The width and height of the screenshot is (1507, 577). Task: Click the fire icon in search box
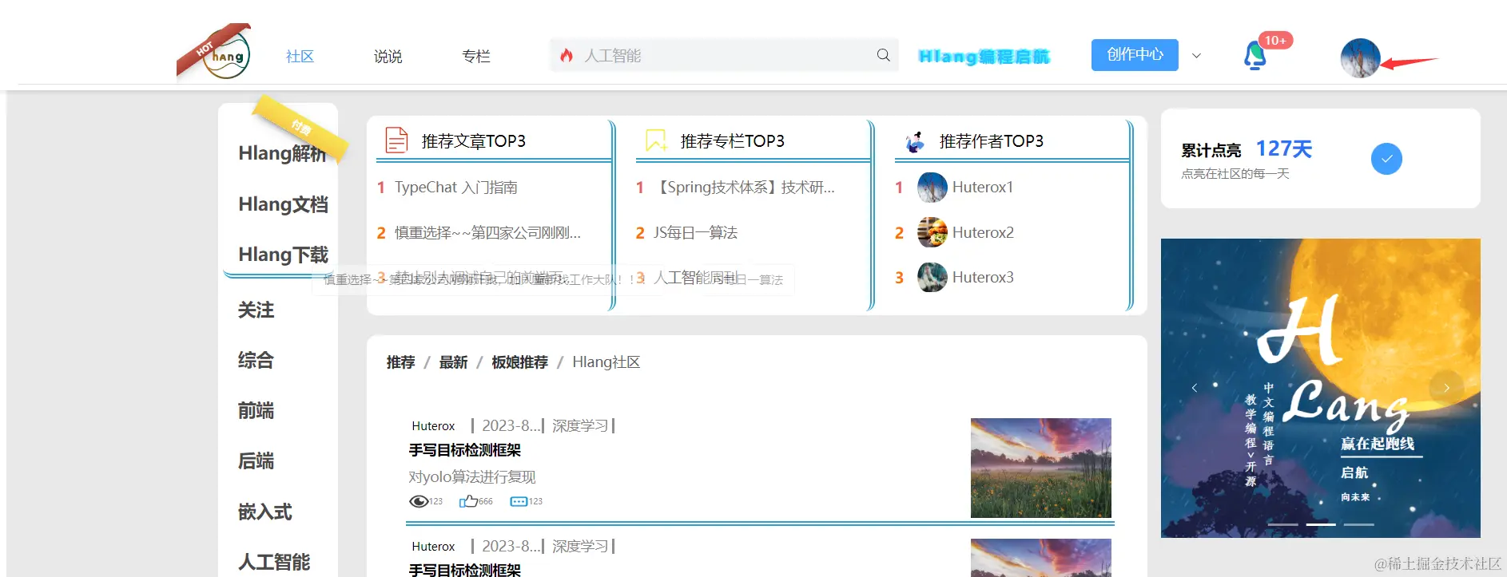(x=567, y=55)
